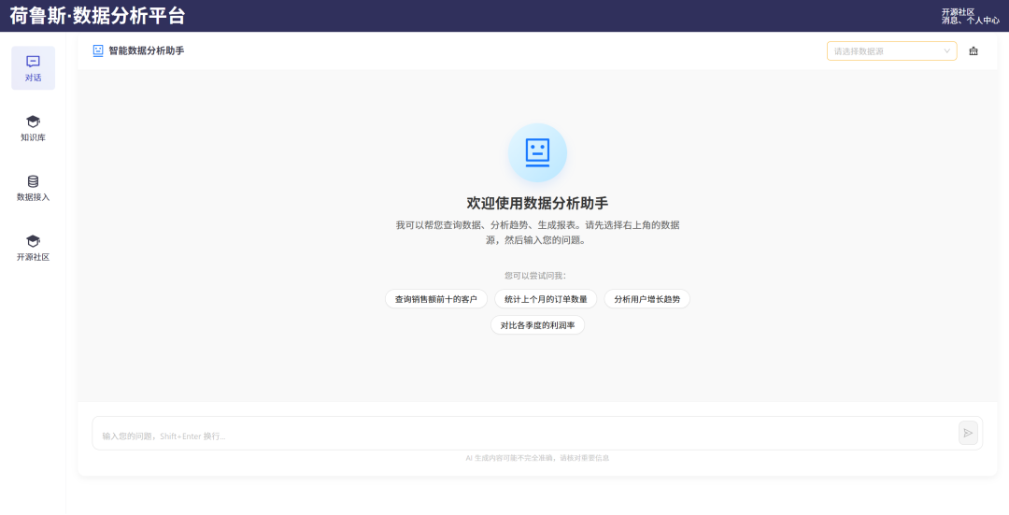This screenshot has width=1009, height=515.
Task: Click the 智能数据分析助手 panel title
Action: pyautogui.click(x=146, y=50)
